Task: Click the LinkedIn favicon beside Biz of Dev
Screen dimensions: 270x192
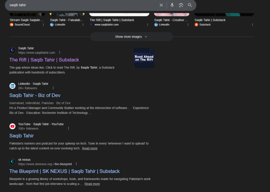Action: pyautogui.click(x=12, y=86)
